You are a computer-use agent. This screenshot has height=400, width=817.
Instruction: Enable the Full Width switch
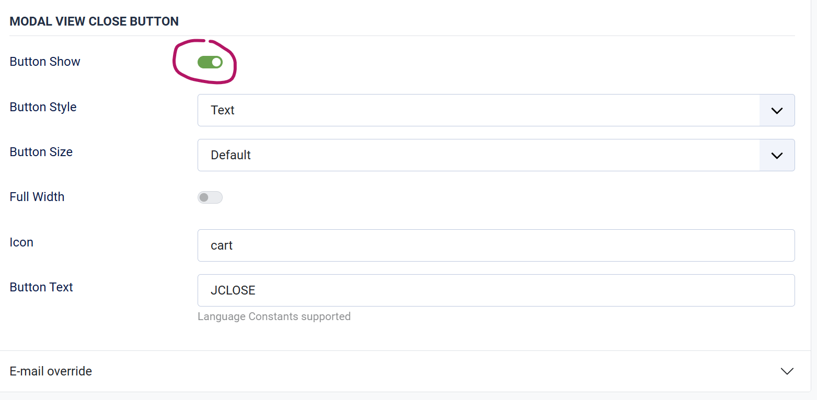coord(210,197)
